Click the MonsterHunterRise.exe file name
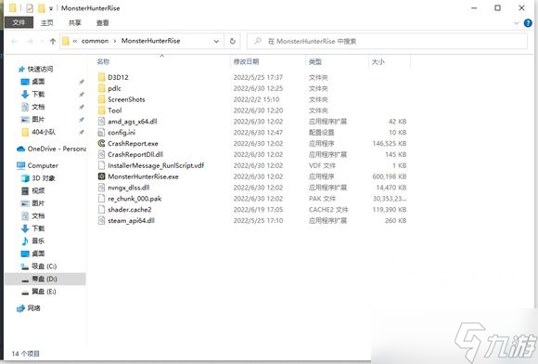The height and width of the screenshot is (364, 538). [143, 176]
